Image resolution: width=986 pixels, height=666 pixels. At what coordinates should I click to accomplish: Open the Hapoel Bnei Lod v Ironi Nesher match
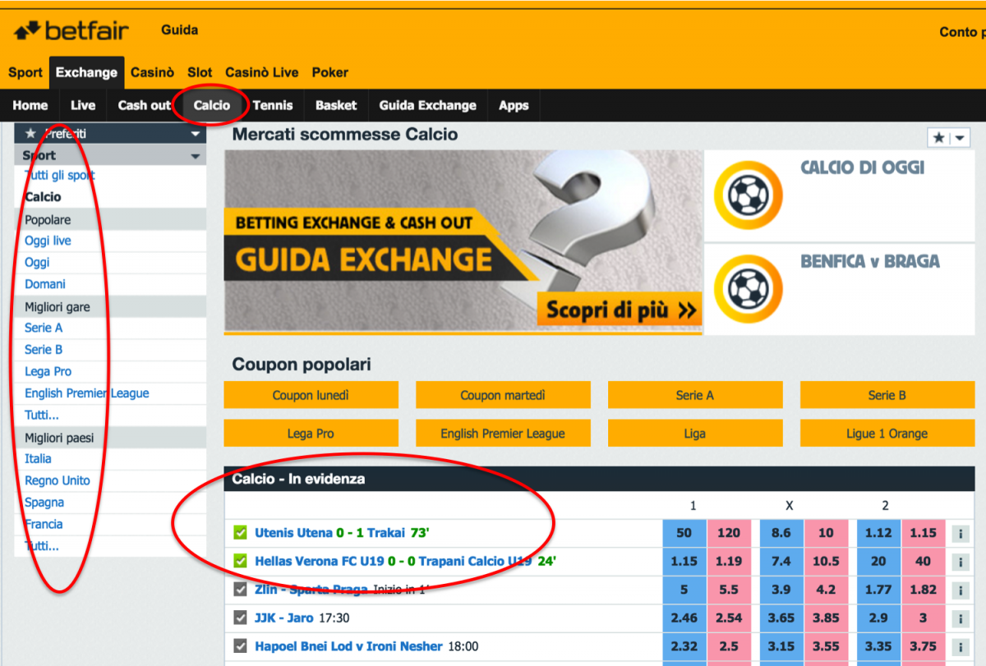(348, 646)
